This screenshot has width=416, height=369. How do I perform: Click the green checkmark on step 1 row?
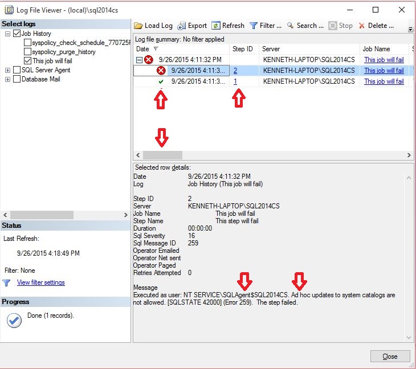[161, 81]
